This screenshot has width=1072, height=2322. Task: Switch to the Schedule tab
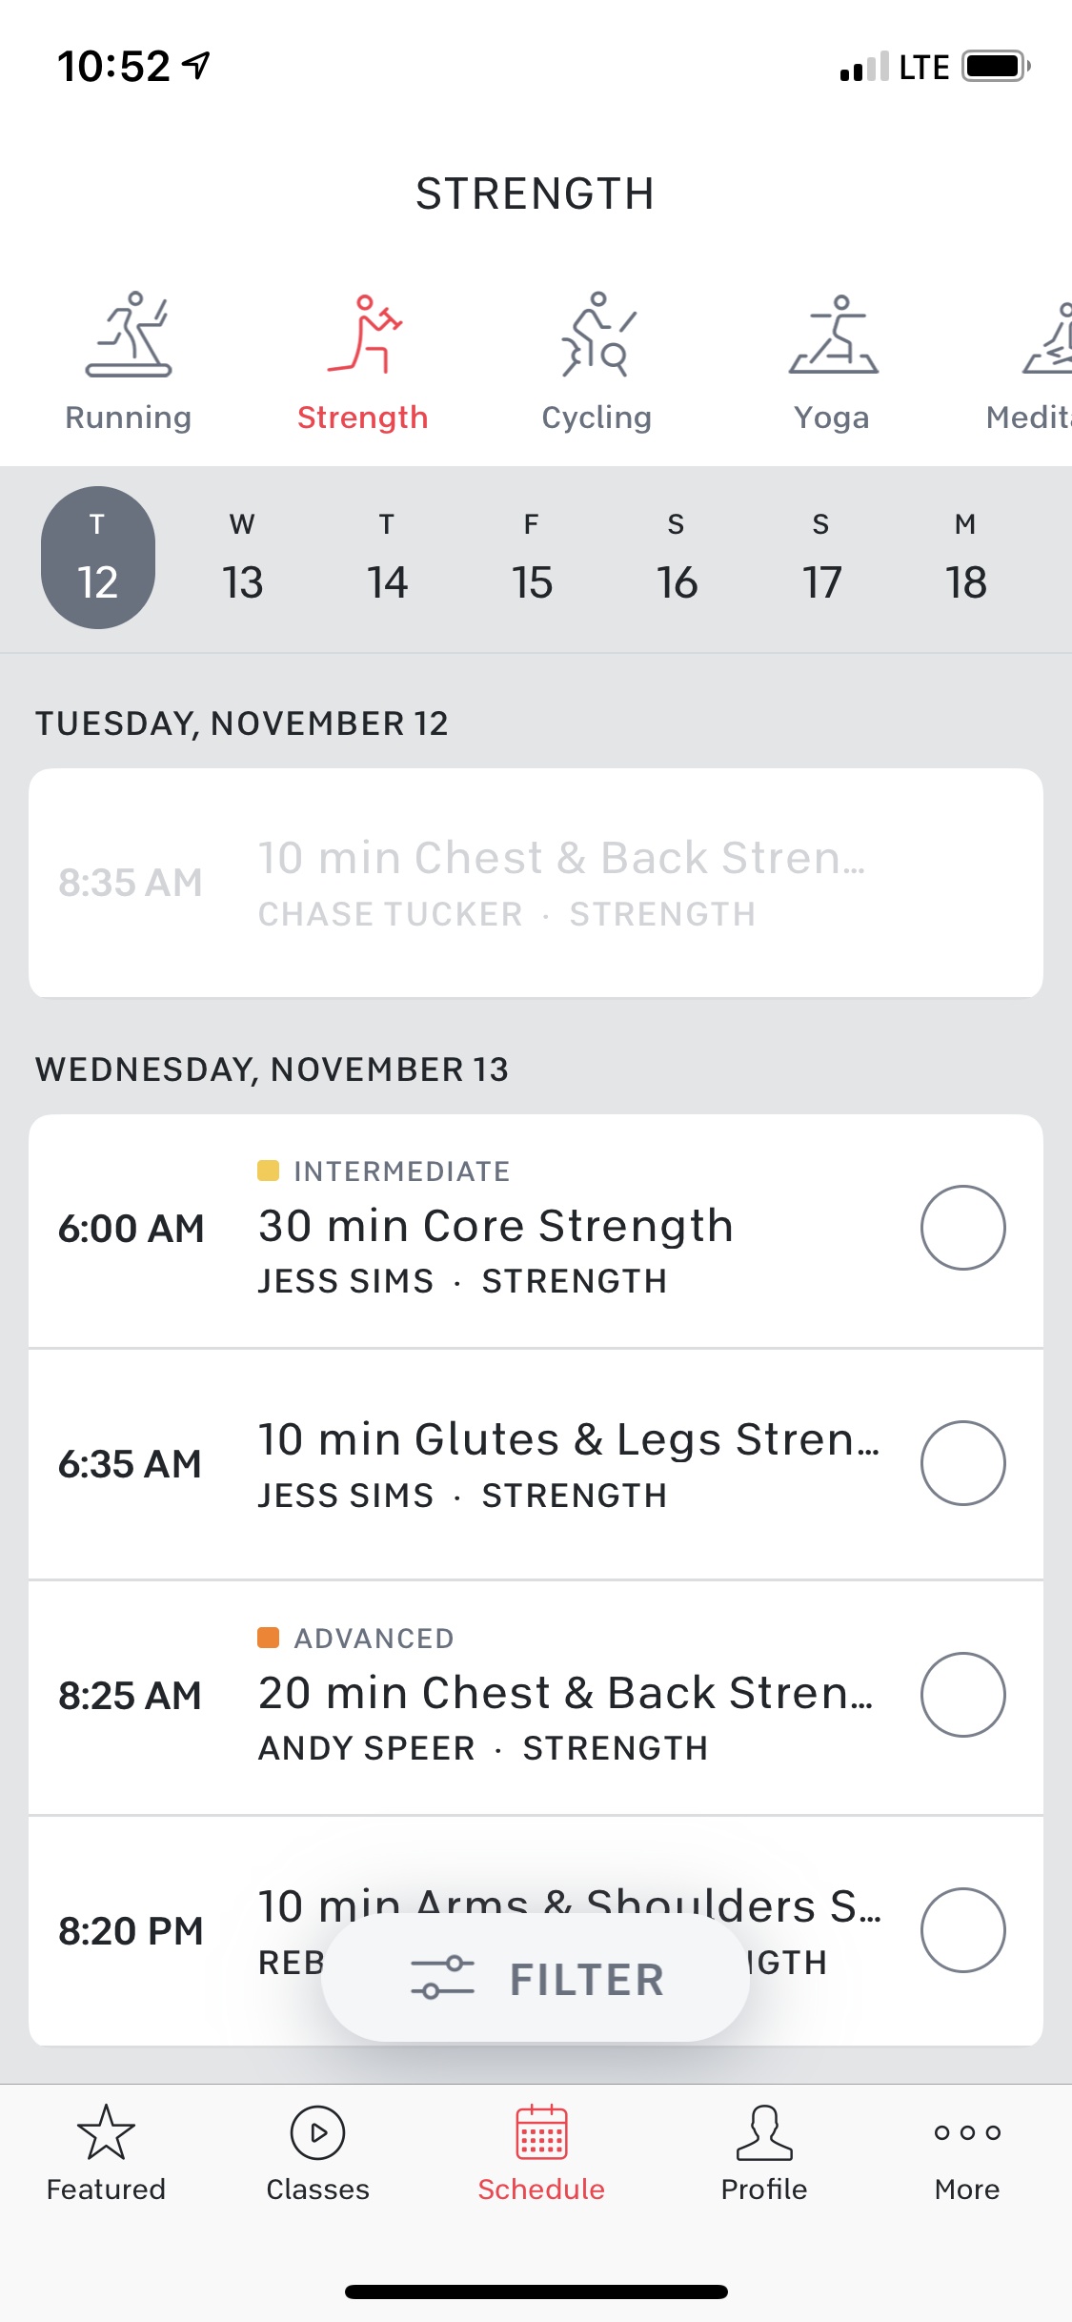[541, 2151]
